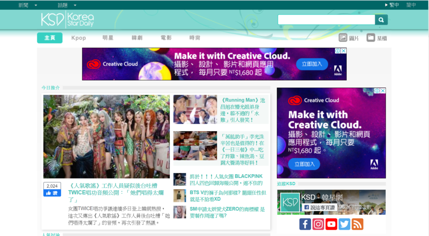
Task: Open the RSS feed icon
Action: 357,224
